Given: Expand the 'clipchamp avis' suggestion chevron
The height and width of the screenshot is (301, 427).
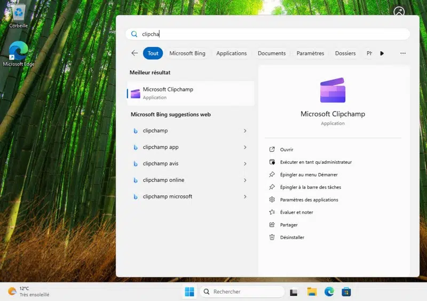Looking at the screenshot, I should pyautogui.click(x=245, y=164).
